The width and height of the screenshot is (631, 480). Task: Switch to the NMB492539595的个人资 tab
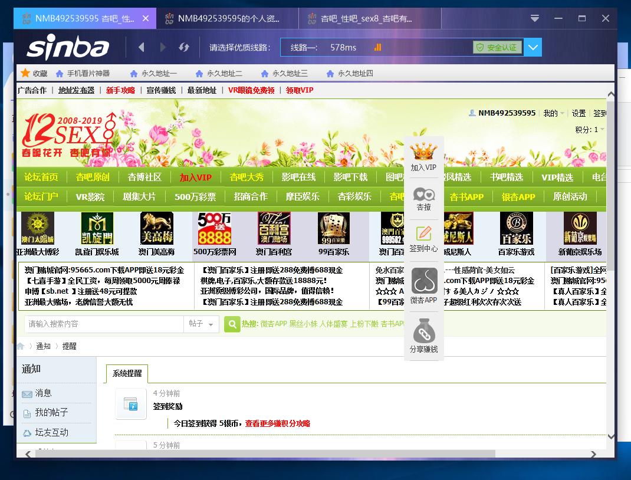point(228,18)
